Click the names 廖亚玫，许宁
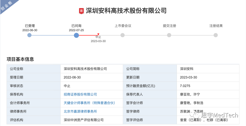The width and height of the screenshot is (246, 126). coord(190,95)
